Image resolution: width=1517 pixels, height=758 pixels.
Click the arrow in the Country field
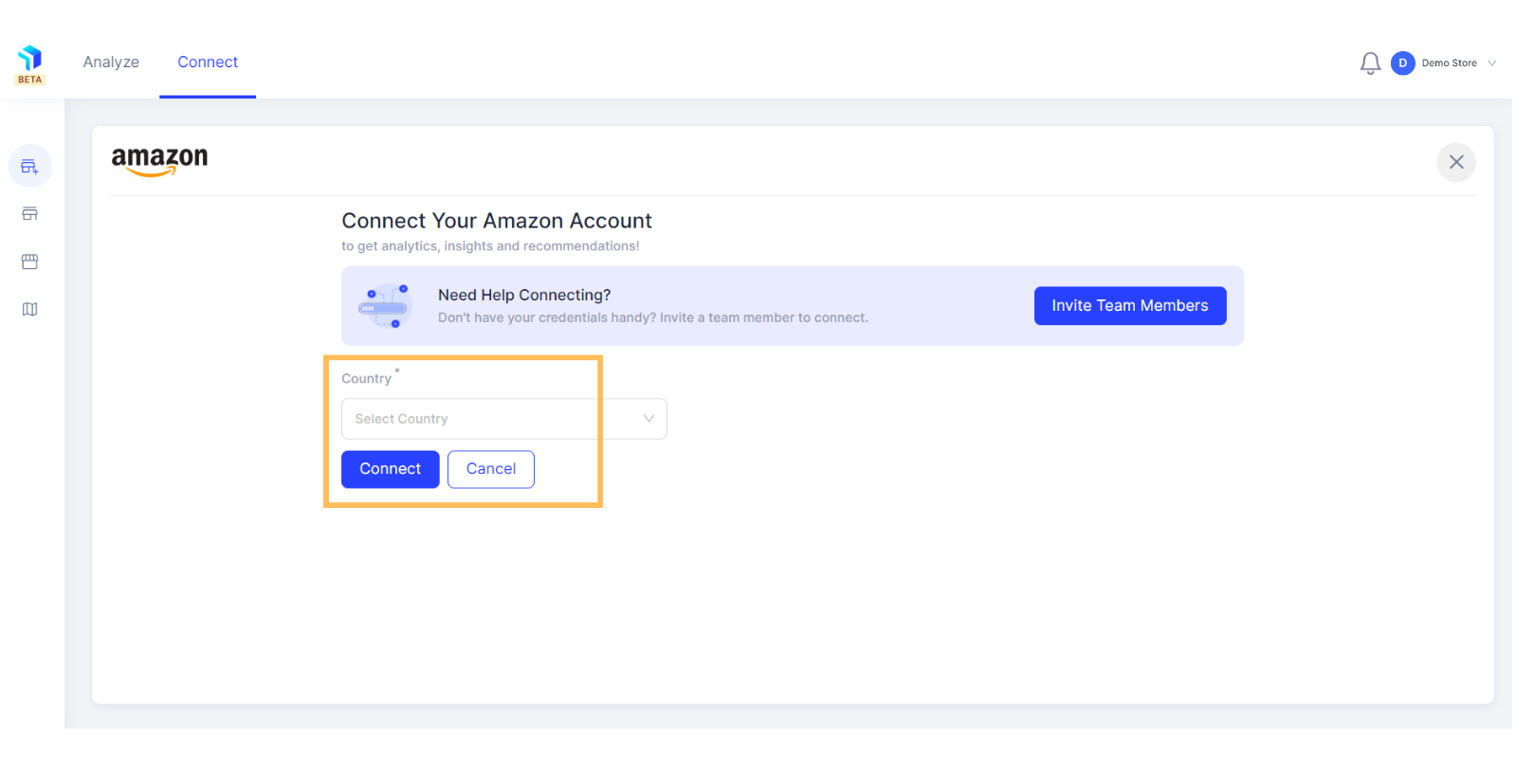(x=649, y=419)
